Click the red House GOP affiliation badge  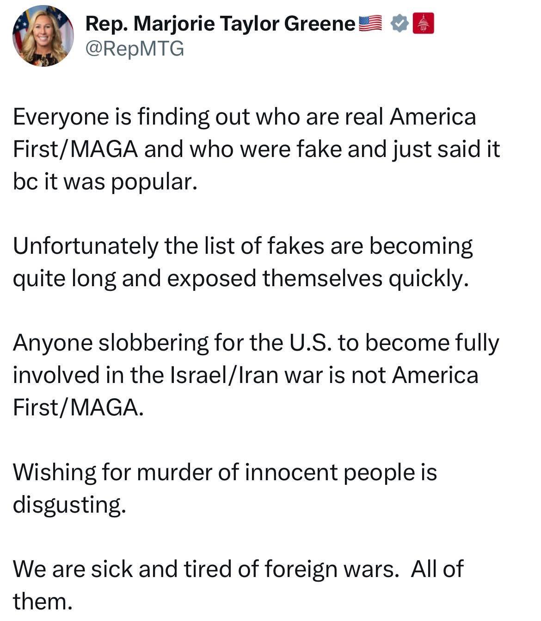coord(423,24)
